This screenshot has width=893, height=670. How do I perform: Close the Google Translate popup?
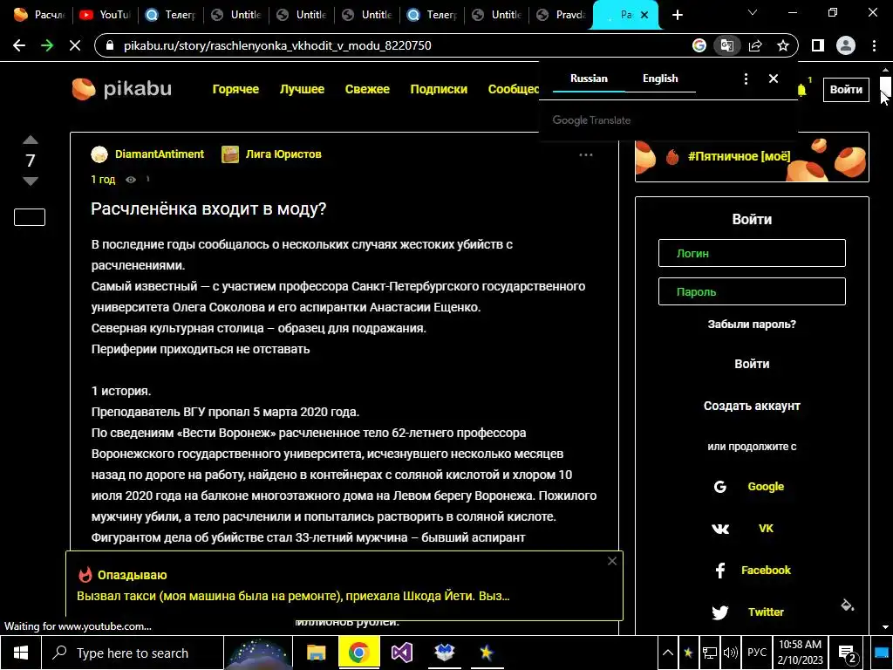tap(774, 79)
